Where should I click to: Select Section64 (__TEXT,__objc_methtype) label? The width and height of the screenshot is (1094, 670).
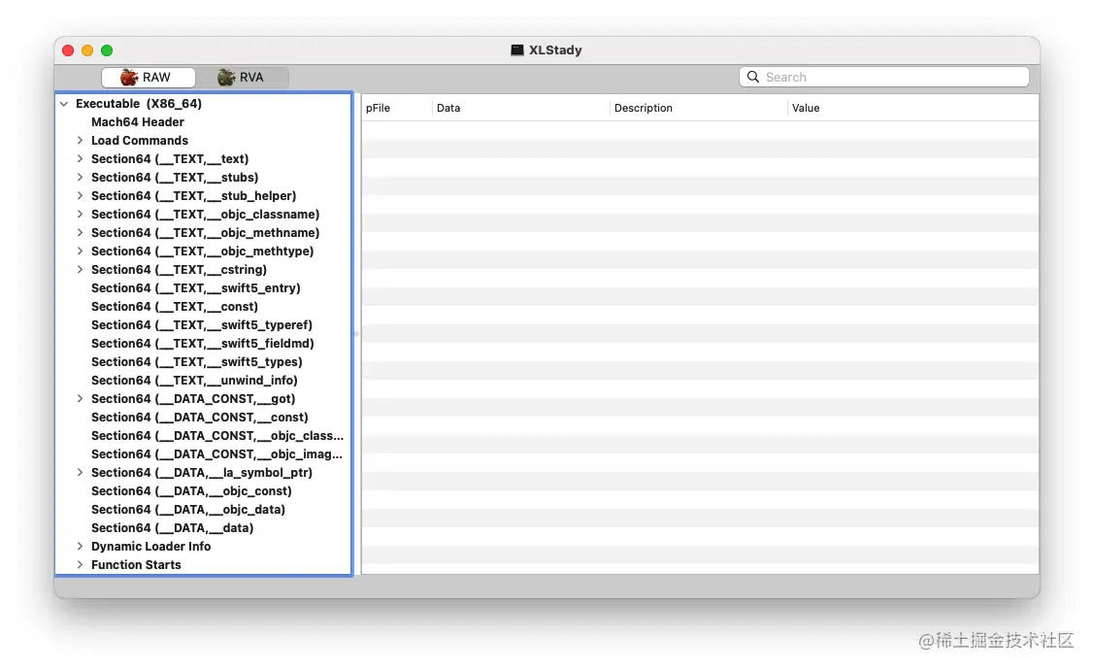(202, 251)
